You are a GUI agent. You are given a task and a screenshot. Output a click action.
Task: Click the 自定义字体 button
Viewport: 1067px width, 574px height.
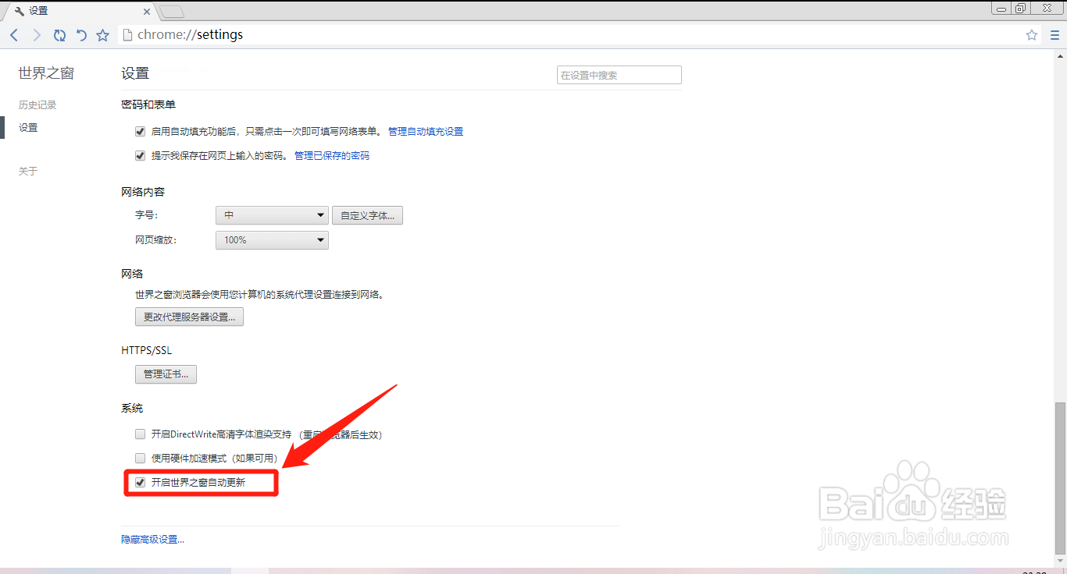tap(367, 215)
